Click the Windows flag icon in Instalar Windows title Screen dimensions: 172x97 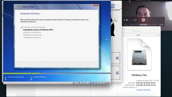tap(20, 7)
